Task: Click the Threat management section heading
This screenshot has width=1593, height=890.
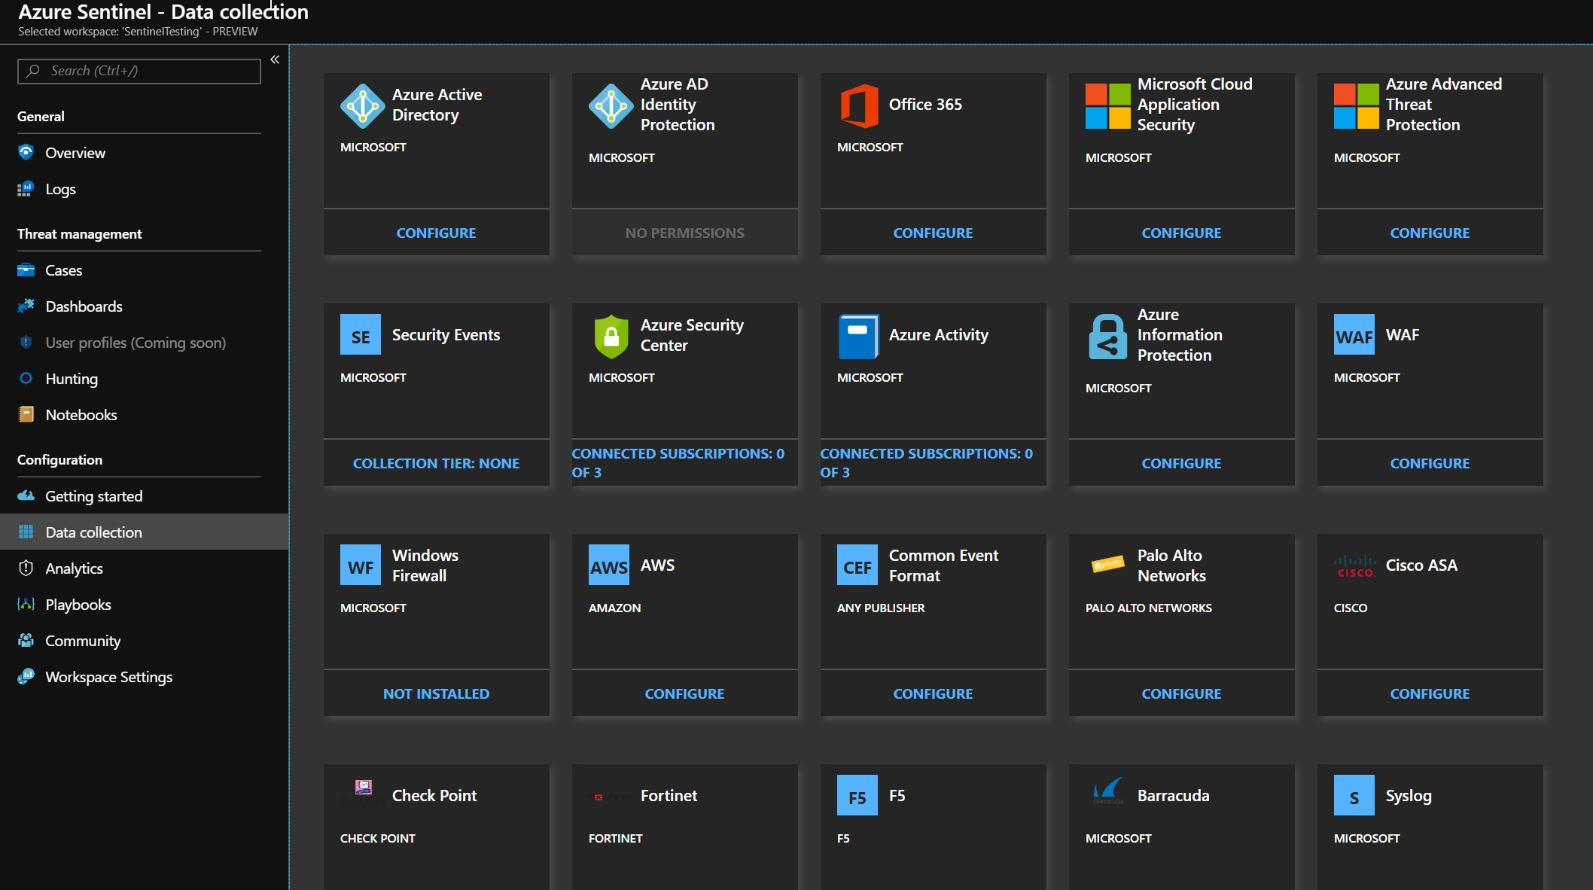Action: pos(80,233)
